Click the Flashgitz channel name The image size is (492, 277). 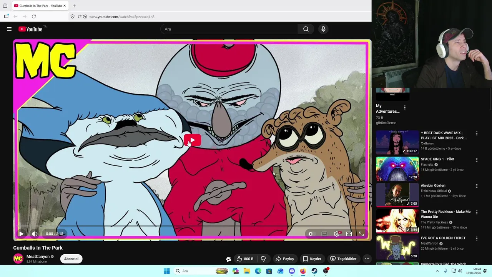pos(427,165)
